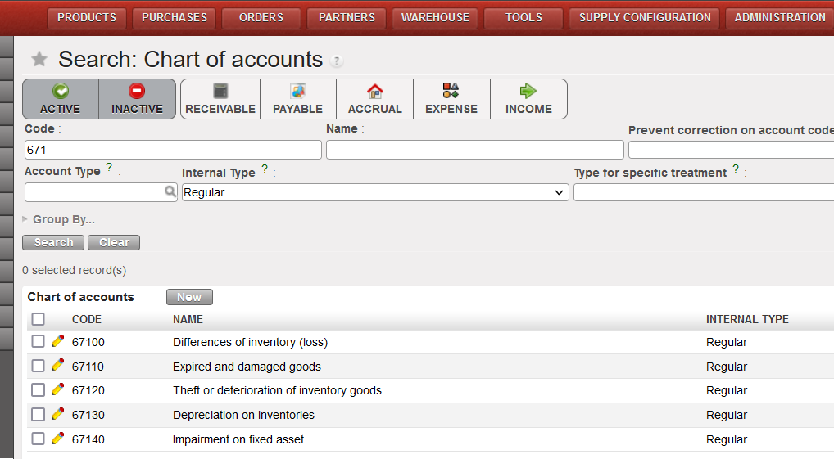
Task: Edit account 67110 with pencil icon
Action: click(x=57, y=366)
